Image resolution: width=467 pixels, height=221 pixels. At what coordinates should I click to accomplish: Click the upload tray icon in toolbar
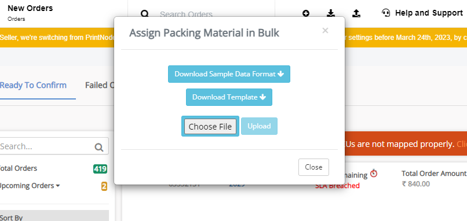point(356,13)
